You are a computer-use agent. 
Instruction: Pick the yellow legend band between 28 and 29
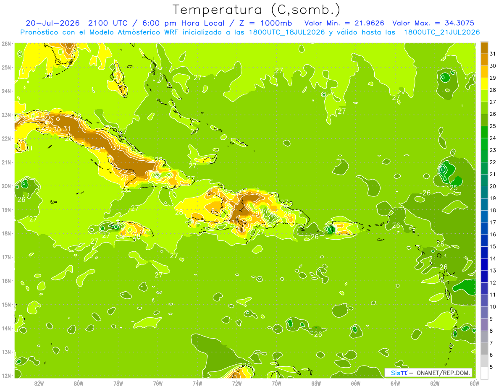(484, 84)
